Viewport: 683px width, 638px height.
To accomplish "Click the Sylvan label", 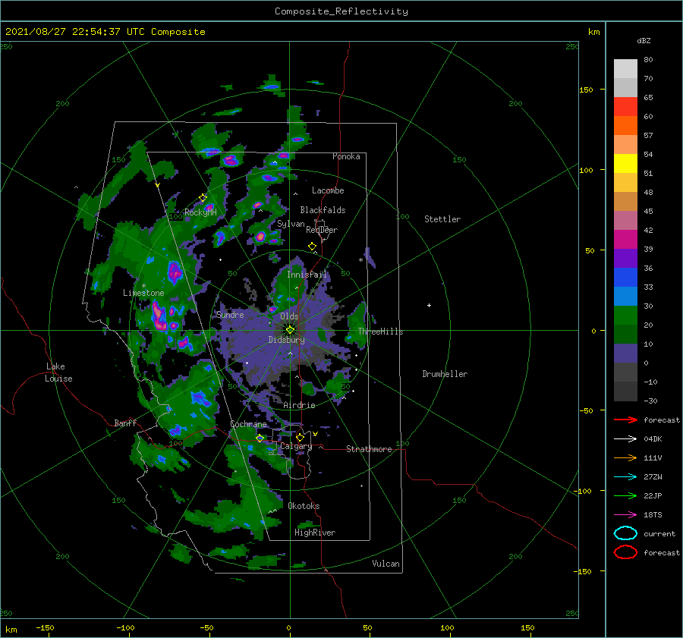I will [x=291, y=224].
